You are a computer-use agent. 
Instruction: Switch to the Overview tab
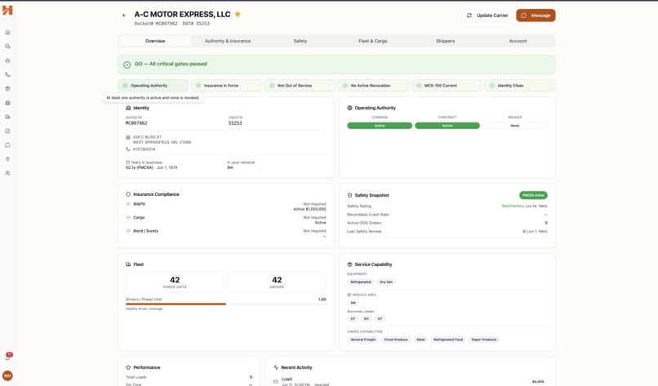pyautogui.click(x=155, y=41)
